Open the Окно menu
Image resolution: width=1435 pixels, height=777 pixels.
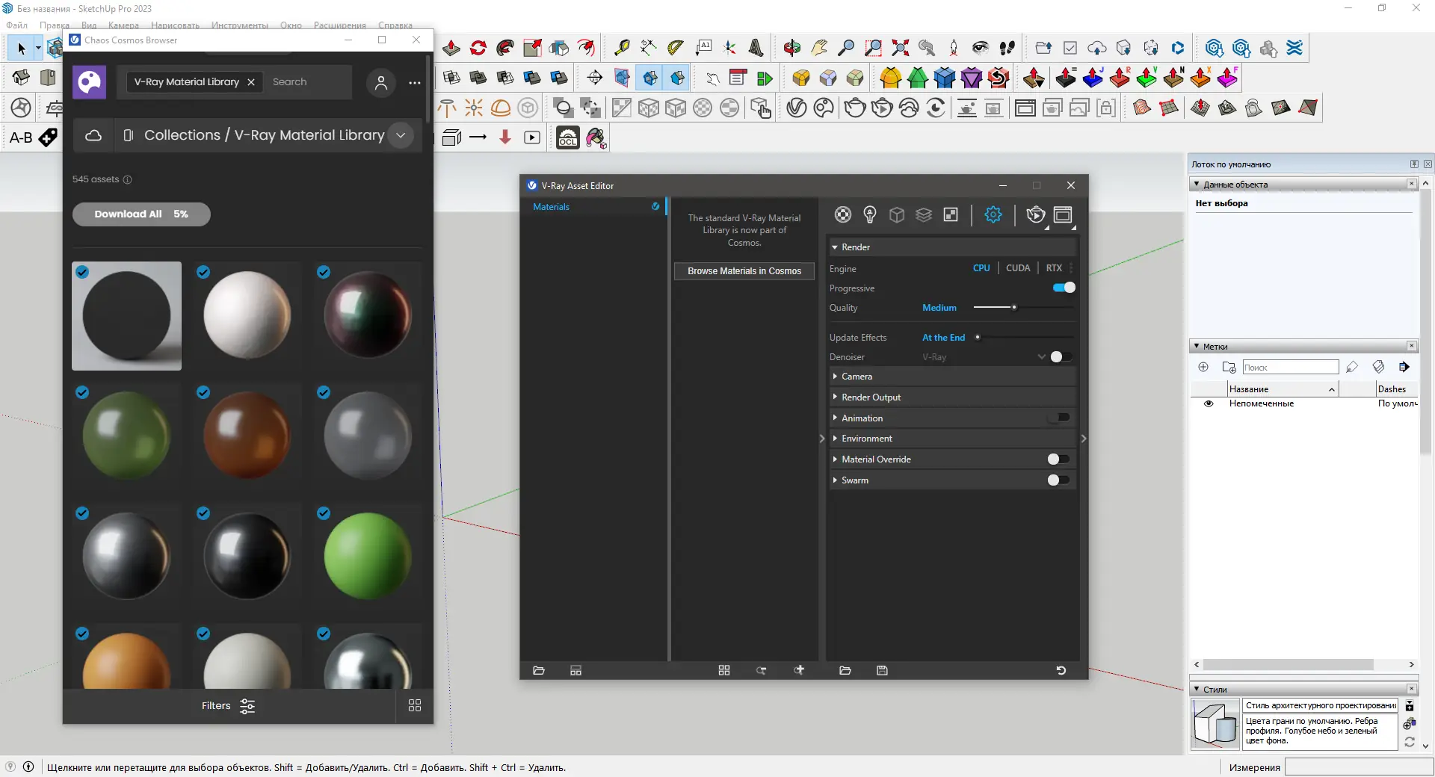291,25
